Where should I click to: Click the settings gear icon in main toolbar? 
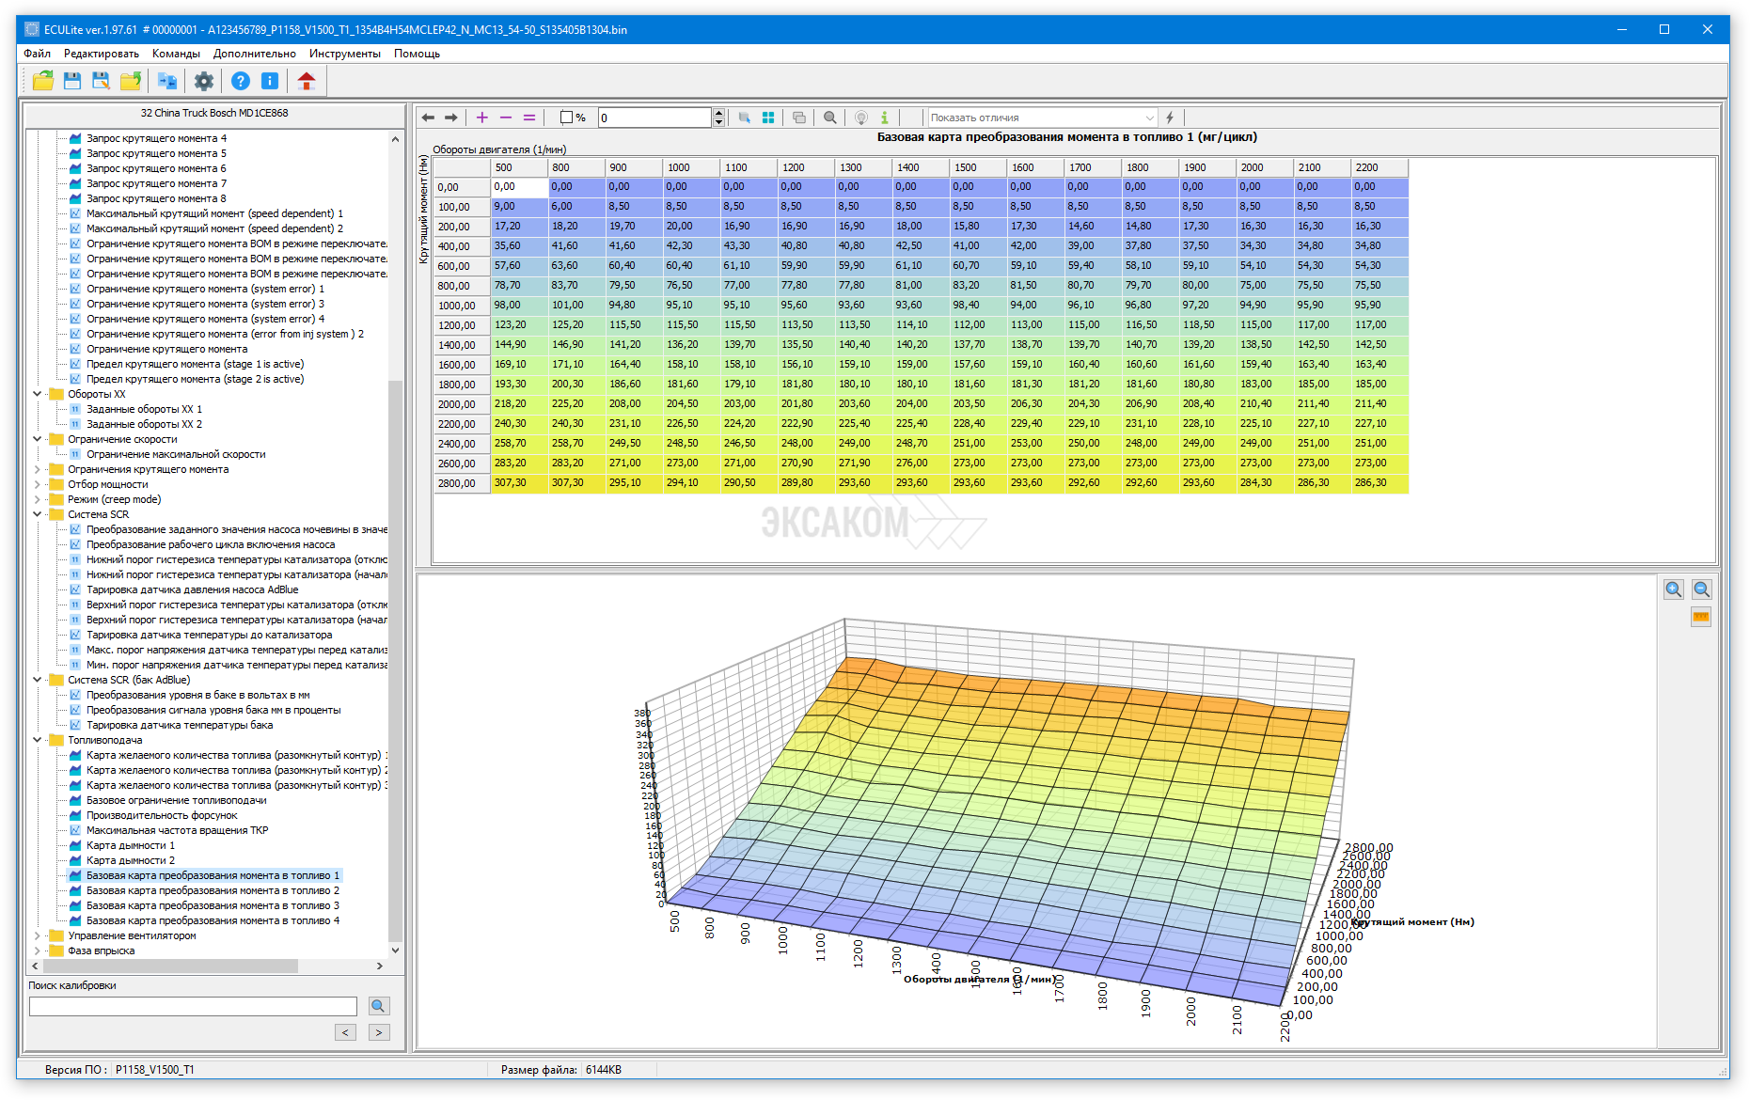203,81
